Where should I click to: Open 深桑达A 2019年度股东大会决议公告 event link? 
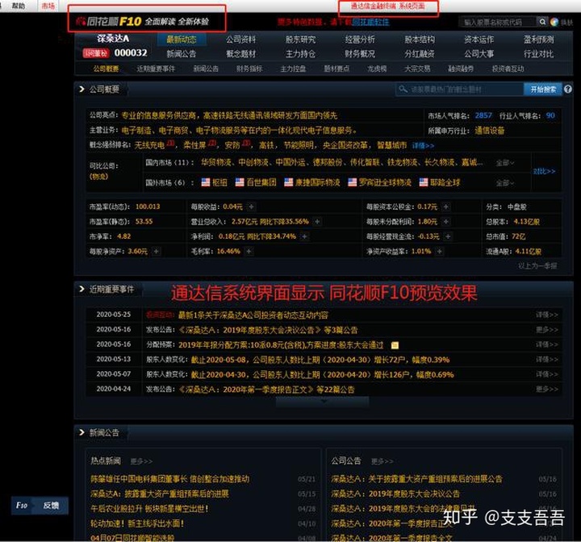[x=268, y=330]
